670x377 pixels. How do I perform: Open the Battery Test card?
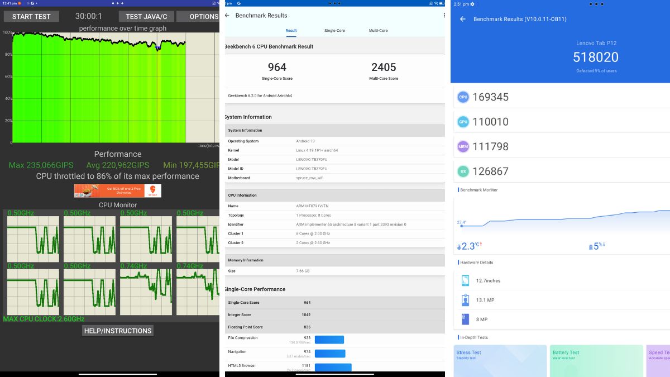point(596,361)
